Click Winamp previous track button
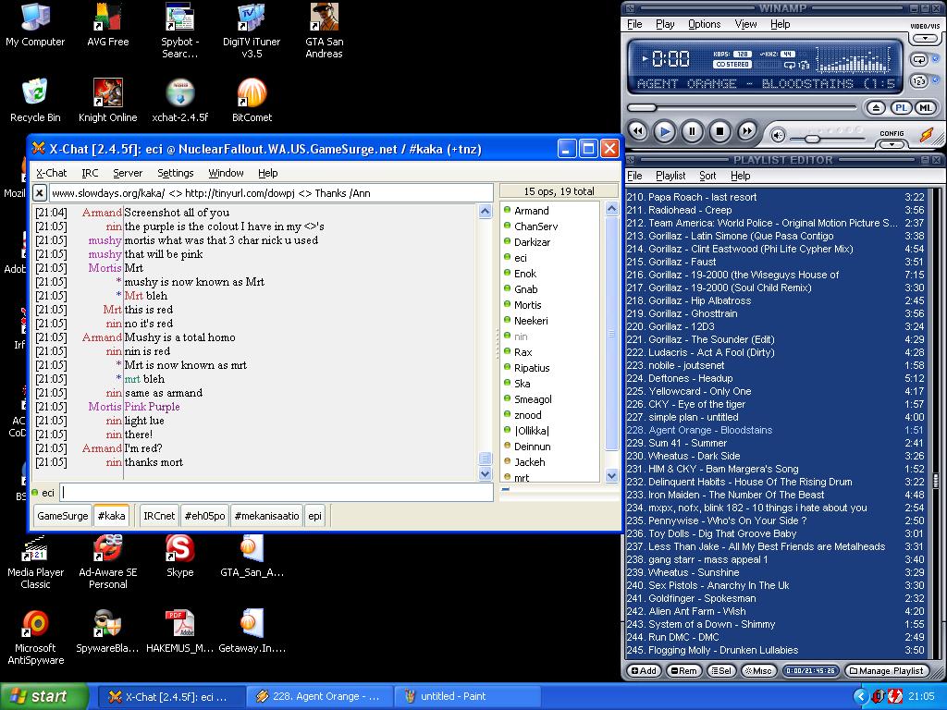The height and width of the screenshot is (710, 947). click(638, 131)
